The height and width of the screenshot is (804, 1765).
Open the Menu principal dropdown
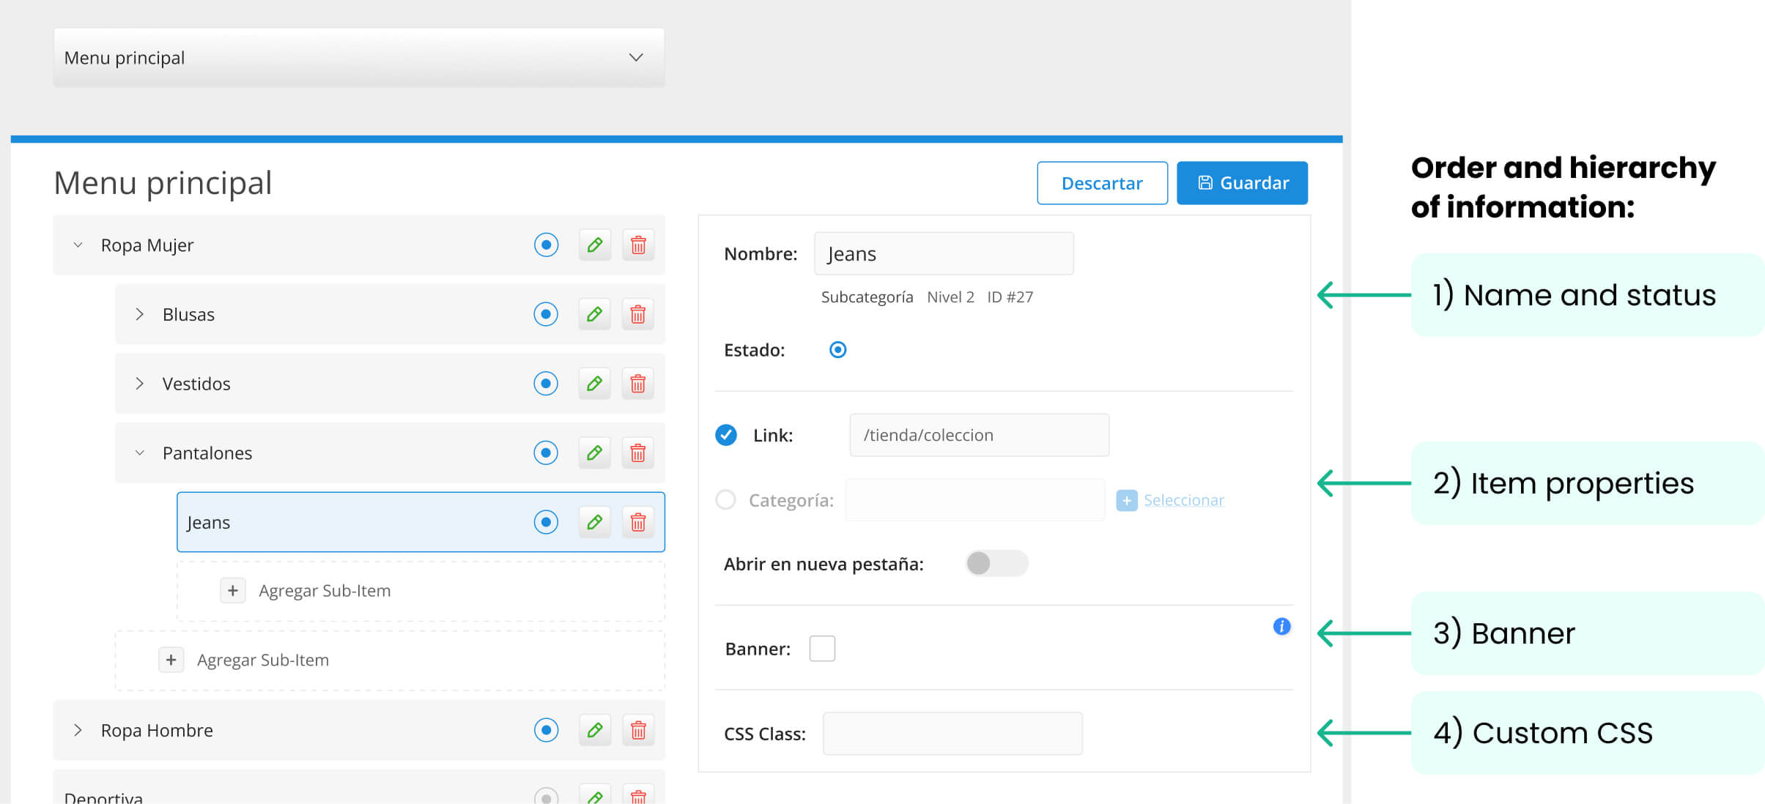click(x=359, y=58)
